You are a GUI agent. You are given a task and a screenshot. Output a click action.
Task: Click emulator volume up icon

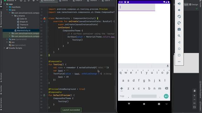click(179, 3)
